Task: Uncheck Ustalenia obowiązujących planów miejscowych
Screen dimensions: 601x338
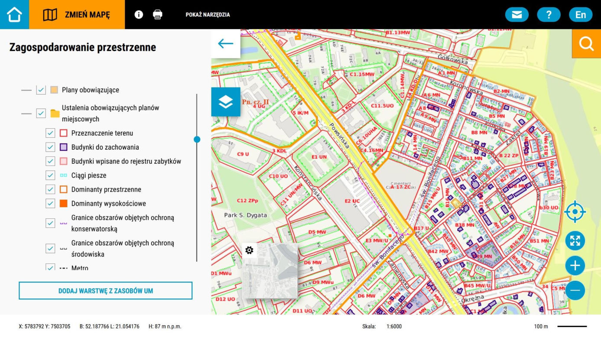Action: tap(41, 114)
